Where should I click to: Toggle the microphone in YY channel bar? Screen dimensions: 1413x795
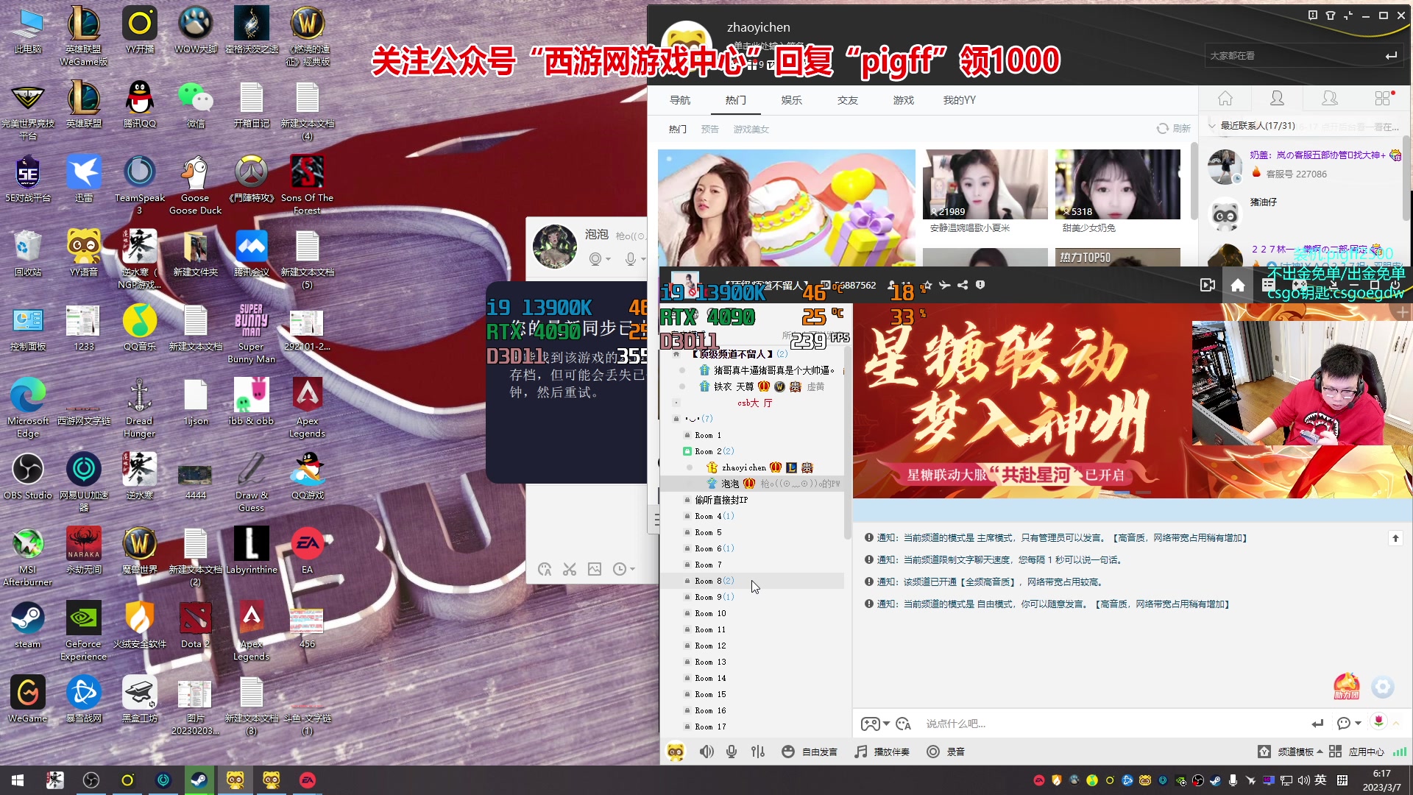732,752
